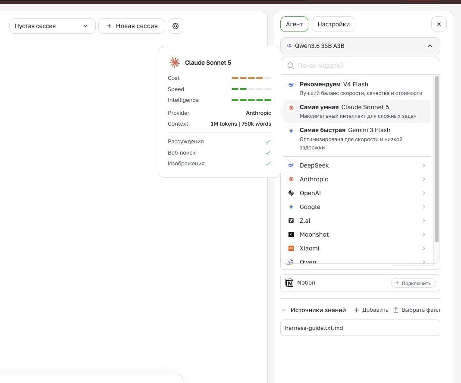Expand the Moonshot provider submenu chevron
This screenshot has width=461, height=383.
pyautogui.click(x=424, y=234)
